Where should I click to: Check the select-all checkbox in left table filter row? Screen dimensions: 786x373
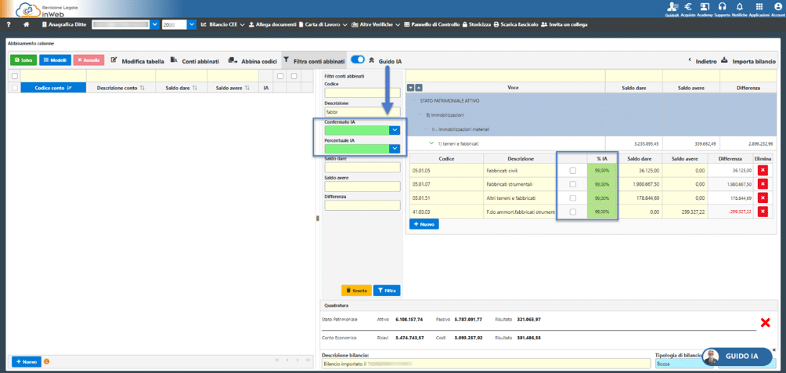[15, 76]
